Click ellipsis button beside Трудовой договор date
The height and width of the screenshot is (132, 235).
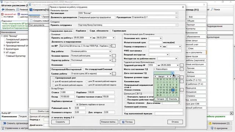pos(181,65)
